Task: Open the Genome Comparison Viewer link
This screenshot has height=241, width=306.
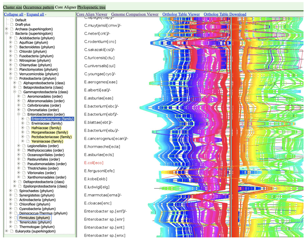Action: (135, 14)
